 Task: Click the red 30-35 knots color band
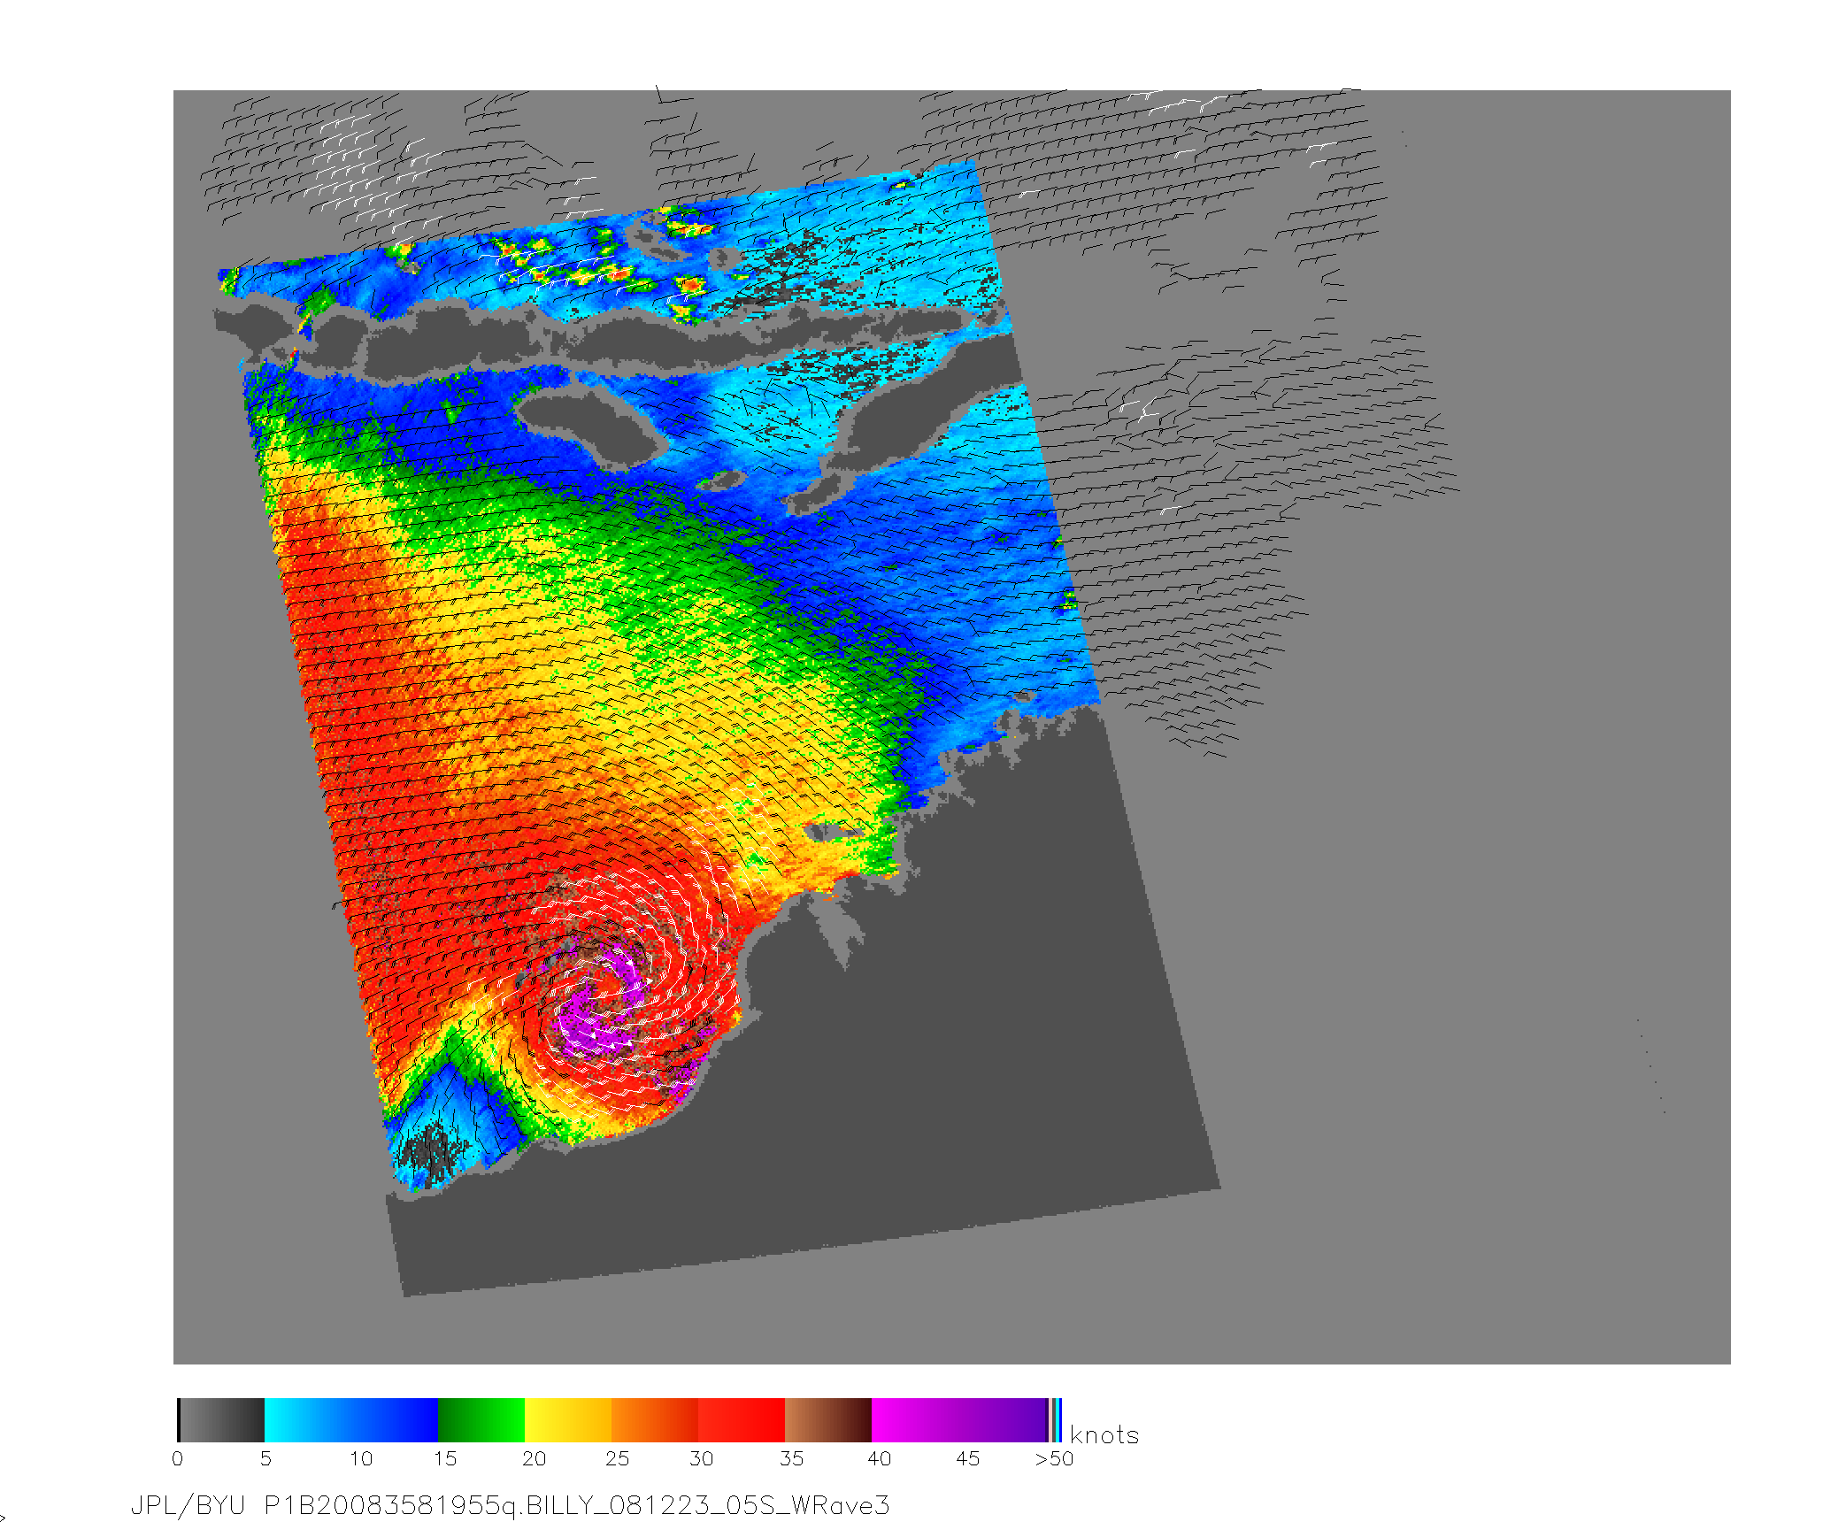(x=742, y=1420)
